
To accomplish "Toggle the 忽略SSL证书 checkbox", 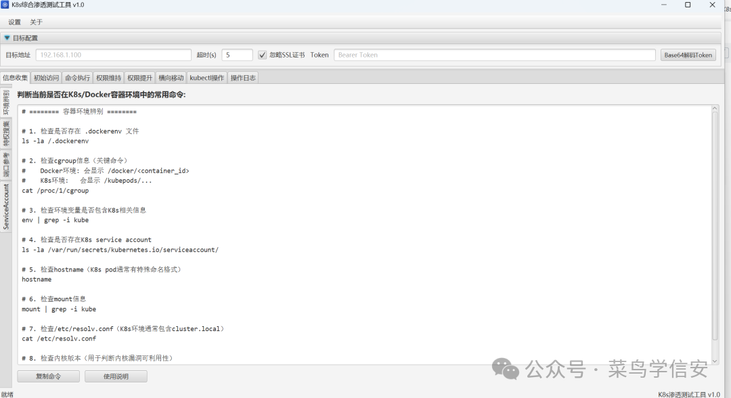I will click(263, 55).
